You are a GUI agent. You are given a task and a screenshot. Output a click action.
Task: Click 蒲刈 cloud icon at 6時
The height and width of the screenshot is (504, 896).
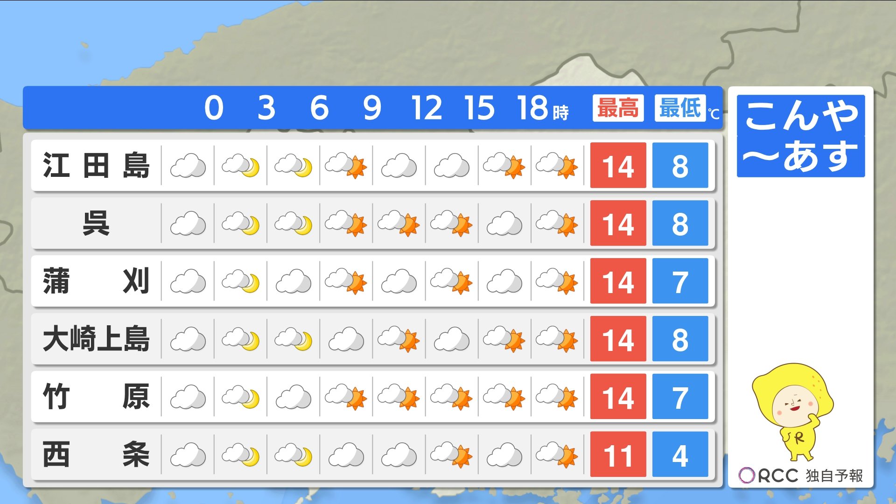[293, 281]
